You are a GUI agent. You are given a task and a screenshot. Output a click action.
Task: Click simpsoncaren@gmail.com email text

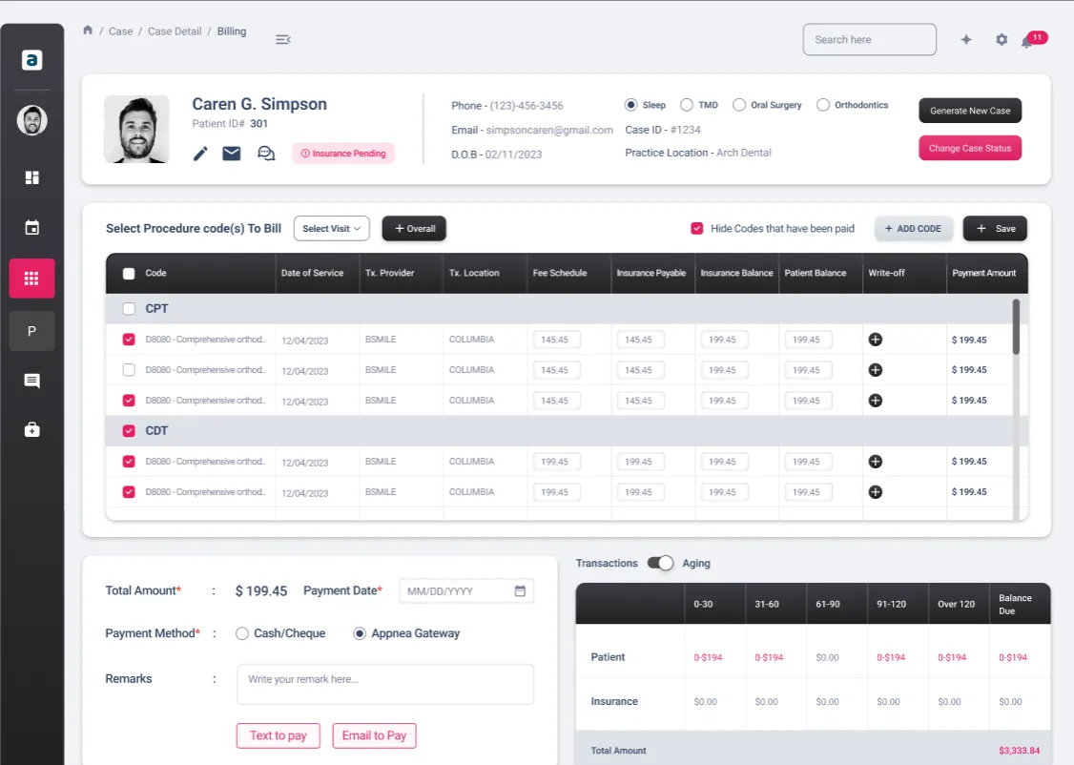pyautogui.click(x=549, y=130)
